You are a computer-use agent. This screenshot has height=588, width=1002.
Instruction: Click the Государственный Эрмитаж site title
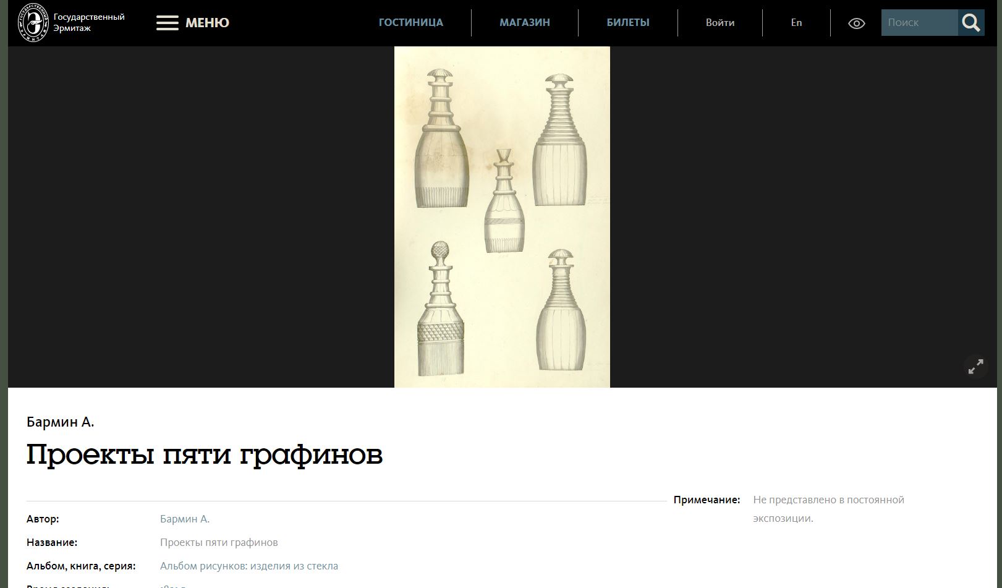coord(89,22)
